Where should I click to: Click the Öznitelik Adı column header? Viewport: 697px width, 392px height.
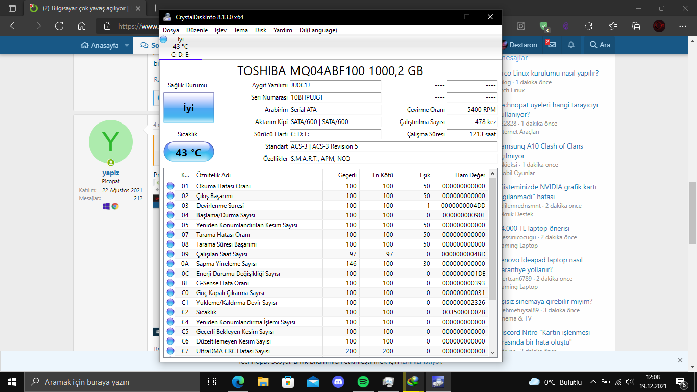click(x=258, y=175)
